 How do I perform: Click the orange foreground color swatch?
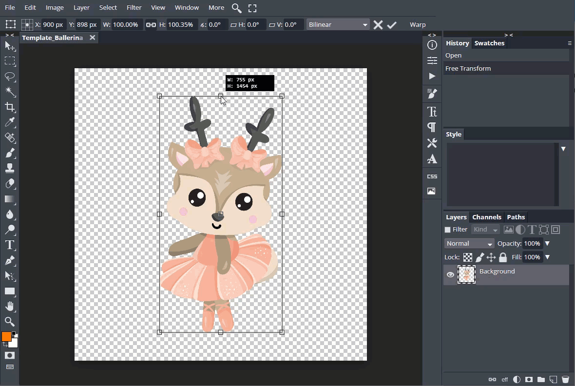click(x=6, y=337)
